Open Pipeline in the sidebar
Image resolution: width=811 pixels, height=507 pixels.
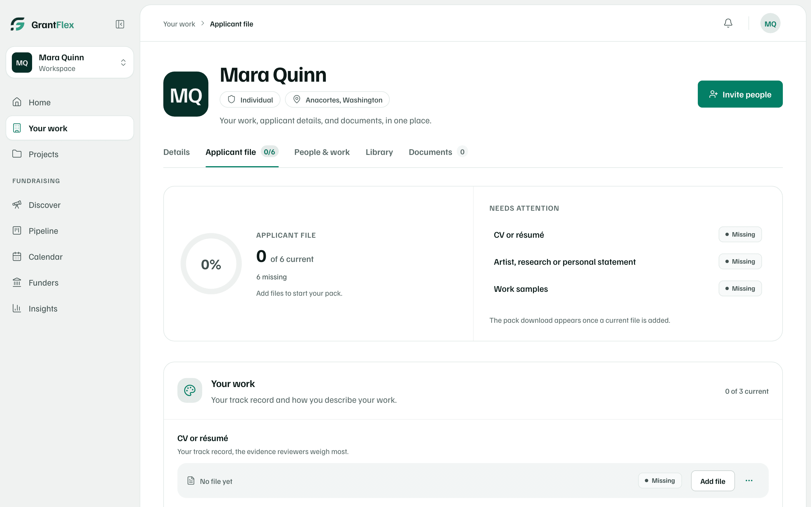pyautogui.click(x=70, y=230)
